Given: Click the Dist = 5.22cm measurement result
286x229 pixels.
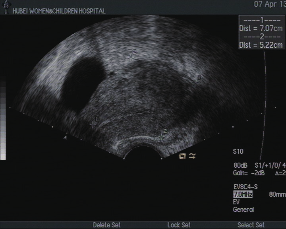Looking at the screenshot, I should 261,45.
